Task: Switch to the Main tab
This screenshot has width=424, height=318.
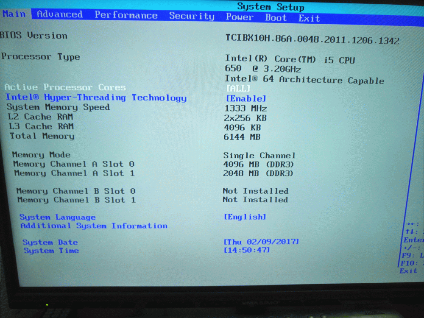Action: 14,14
